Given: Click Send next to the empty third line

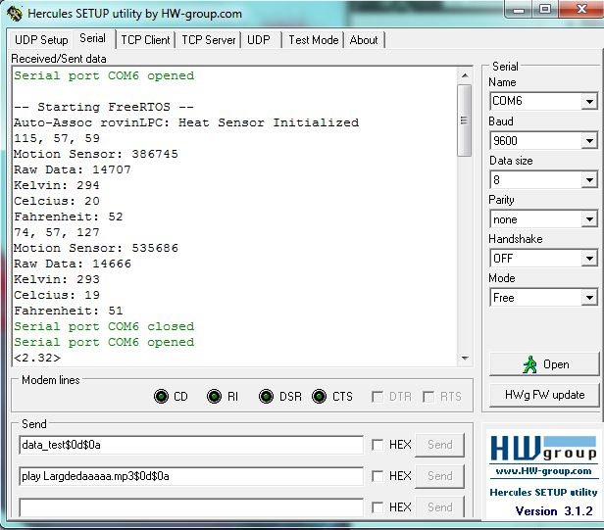Looking at the screenshot, I should [x=439, y=507].
